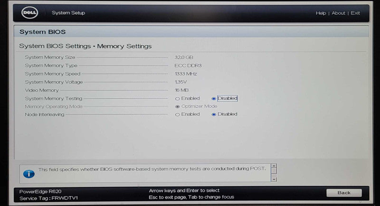Click the System Setup title text

(x=68, y=13)
